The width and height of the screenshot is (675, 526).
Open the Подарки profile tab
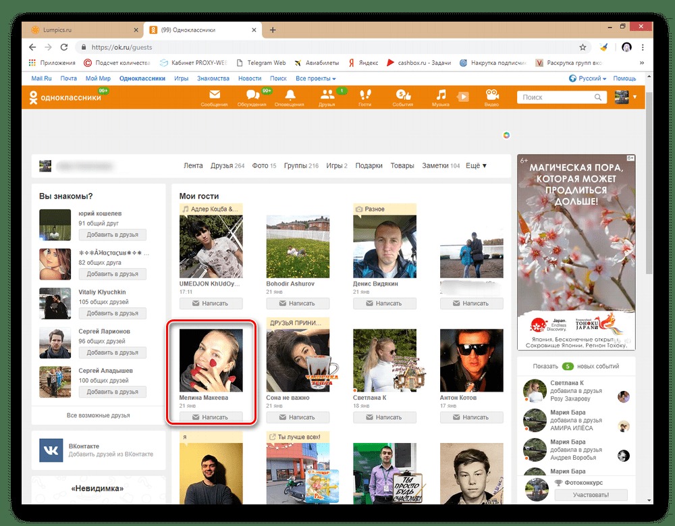pyautogui.click(x=369, y=165)
